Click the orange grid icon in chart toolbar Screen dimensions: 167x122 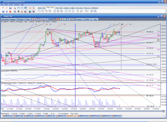point(58,19)
